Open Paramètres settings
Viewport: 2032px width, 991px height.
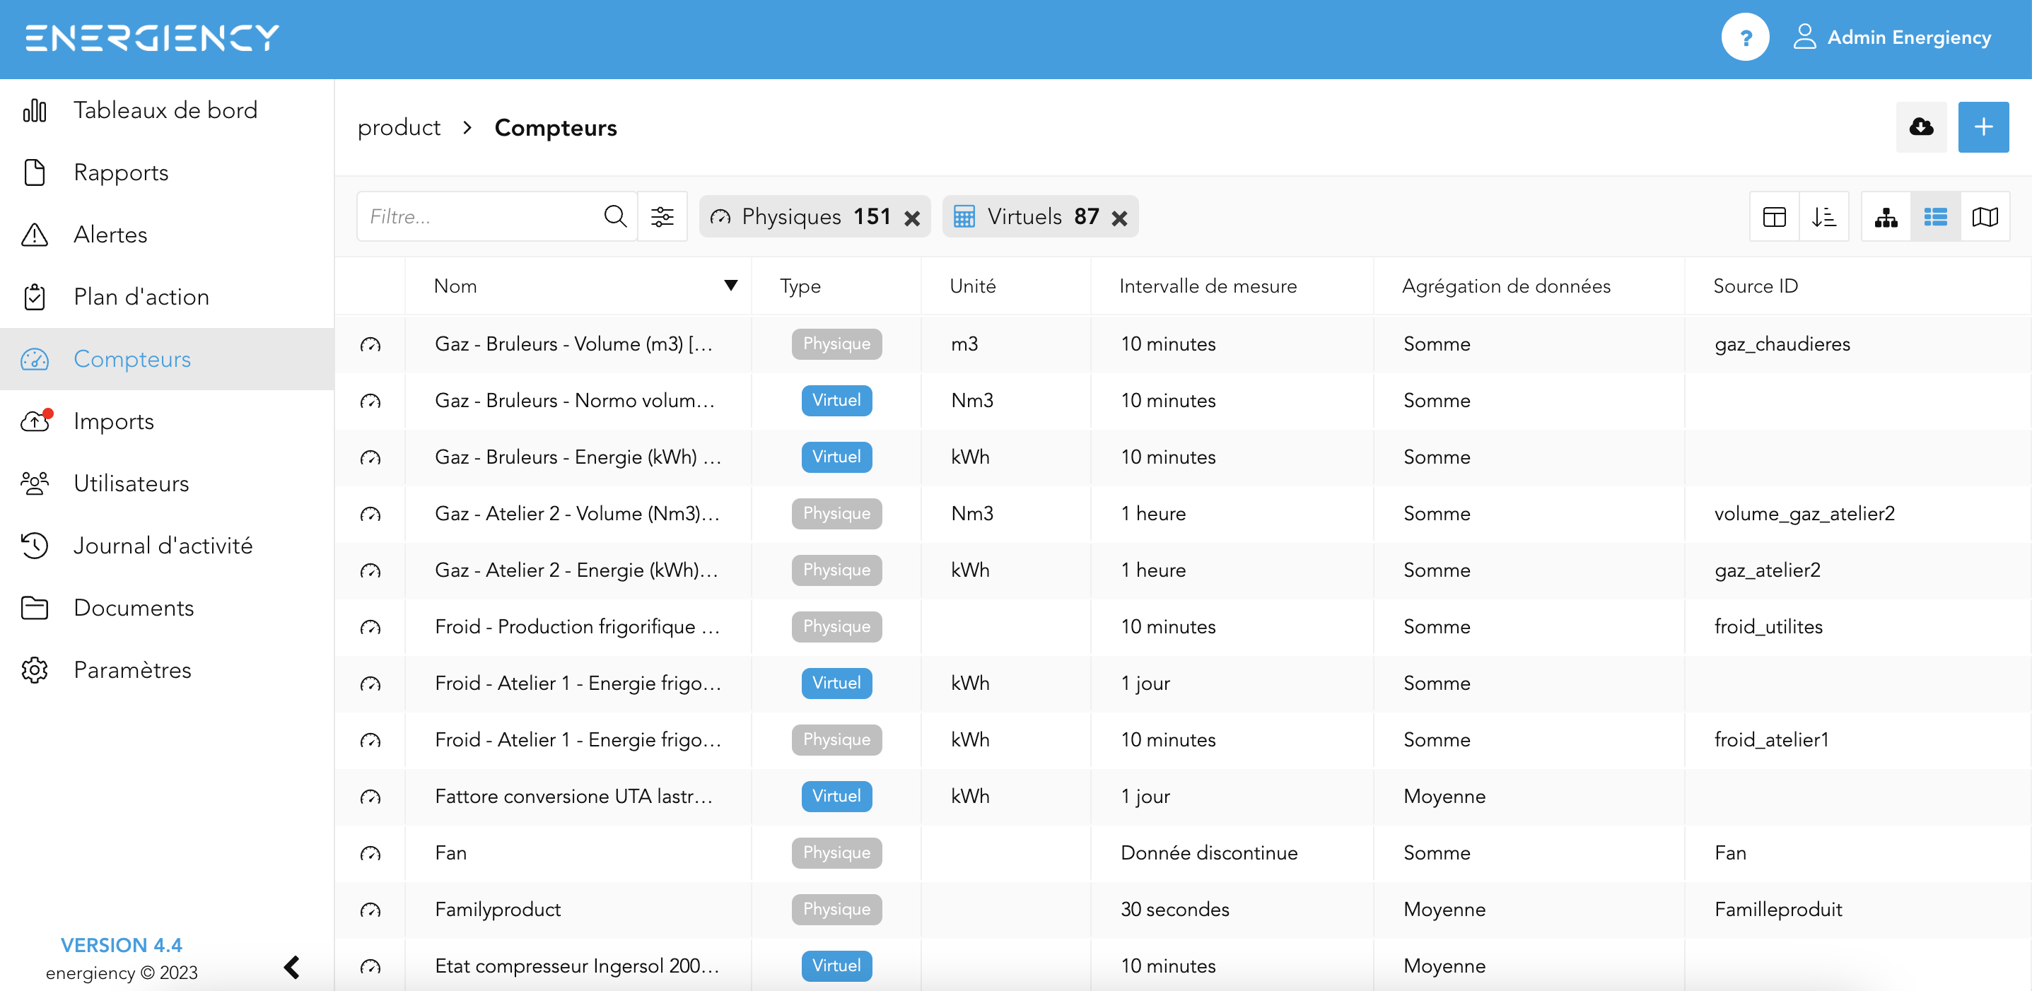pyautogui.click(x=166, y=670)
